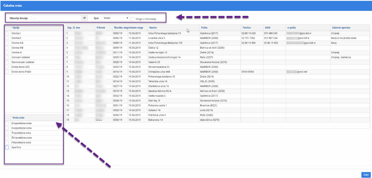The width and height of the screenshot is (372, 178).
Task: Click Ajdovščina (5270) post cell
Action: pos(220,120)
